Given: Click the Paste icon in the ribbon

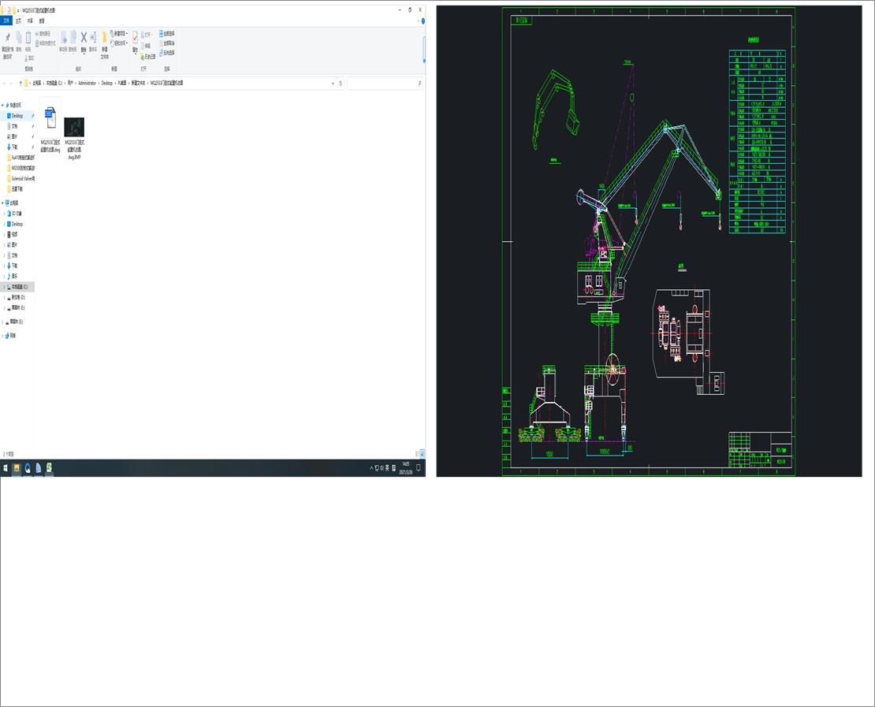Looking at the screenshot, I should pos(28,37).
